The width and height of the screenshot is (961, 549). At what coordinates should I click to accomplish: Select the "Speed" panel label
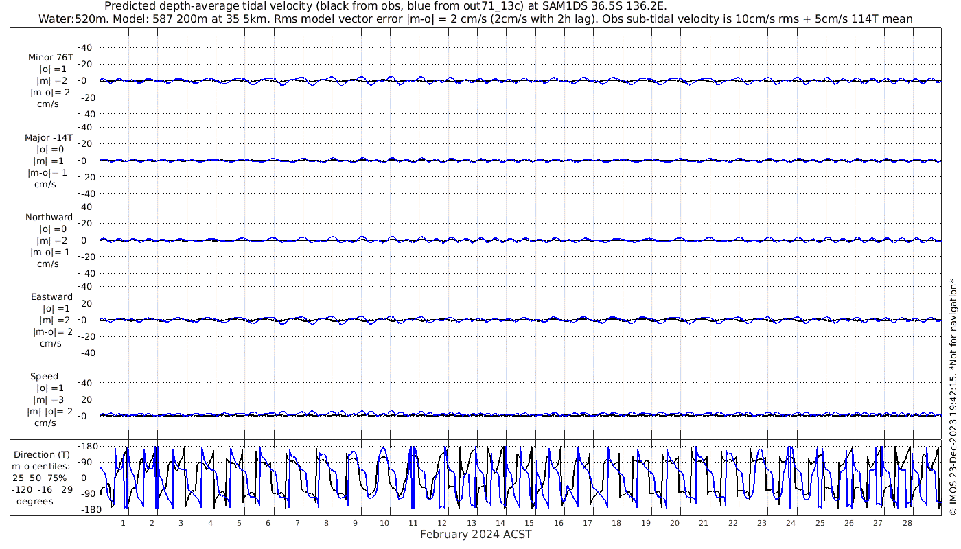[44, 377]
